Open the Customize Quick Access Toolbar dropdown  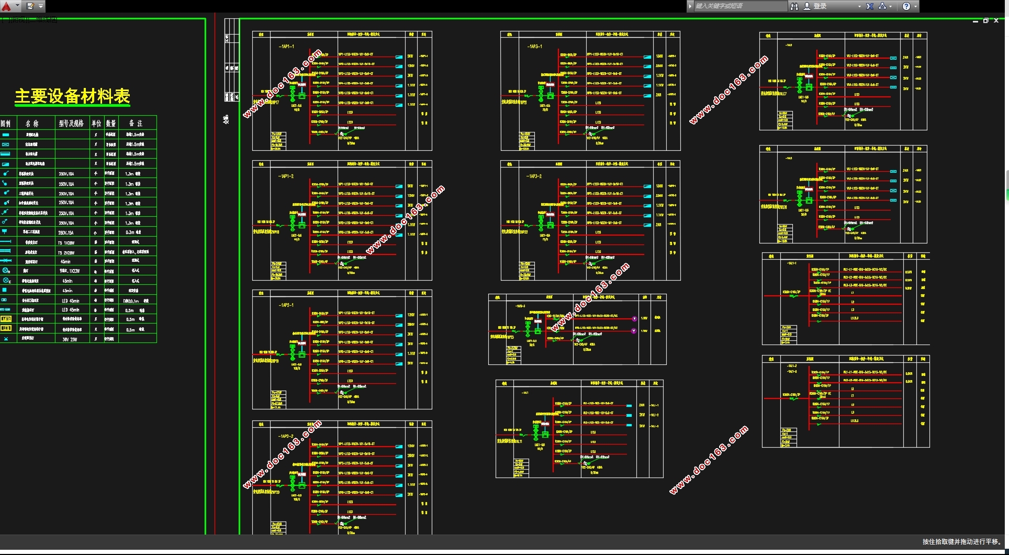pyautogui.click(x=41, y=6)
